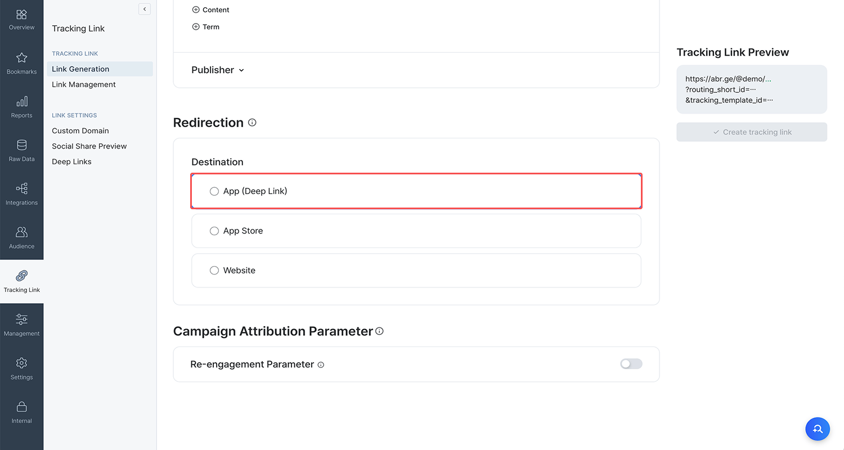Select Website destination radio
Image resolution: width=844 pixels, height=450 pixels.
tap(214, 271)
